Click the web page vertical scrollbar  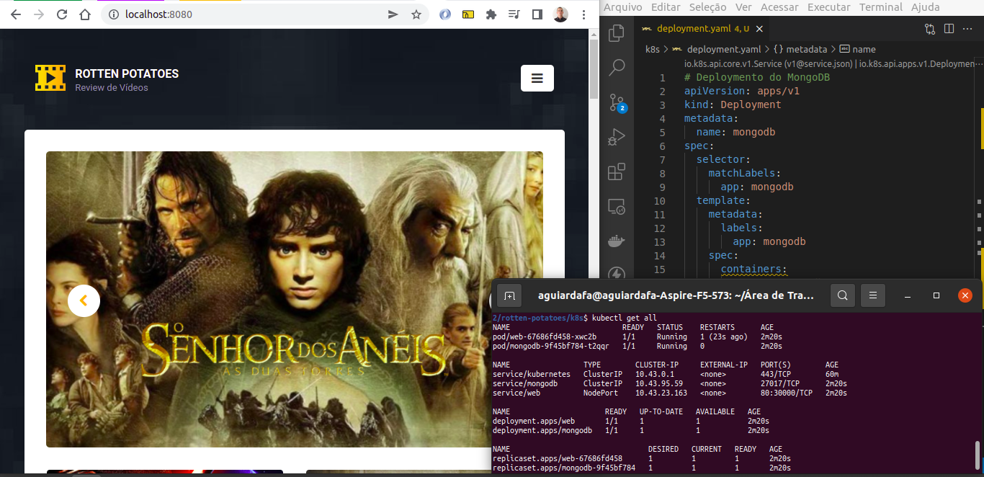(594, 68)
